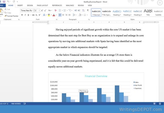Click the Cut button
164x113 pixels.
(7, 9)
